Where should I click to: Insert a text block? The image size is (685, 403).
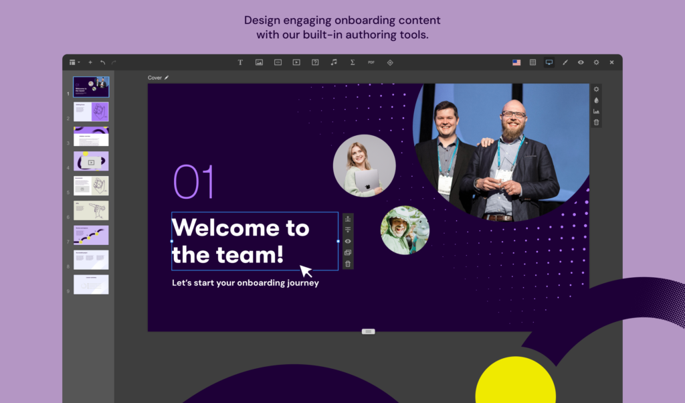click(240, 62)
